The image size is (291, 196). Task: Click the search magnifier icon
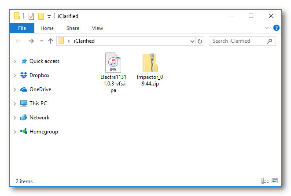pyautogui.click(x=269, y=41)
